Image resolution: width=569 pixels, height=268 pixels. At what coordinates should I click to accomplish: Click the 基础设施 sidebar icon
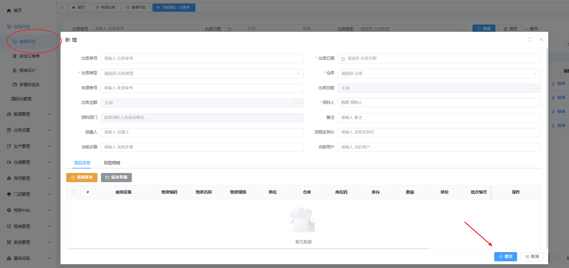[x=9, y=258]
